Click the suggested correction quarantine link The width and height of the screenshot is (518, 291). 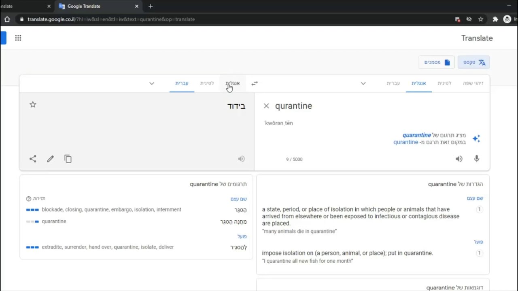pos(416,135)
